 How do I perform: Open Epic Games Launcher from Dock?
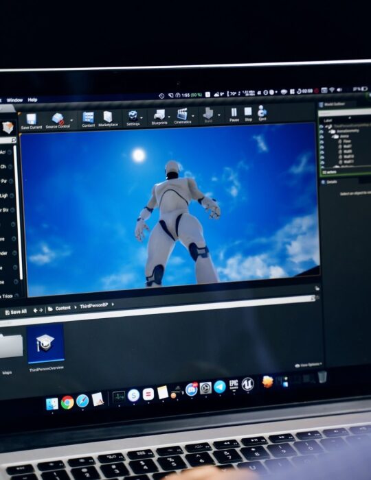pyautogui.click(x=234, y=385)
